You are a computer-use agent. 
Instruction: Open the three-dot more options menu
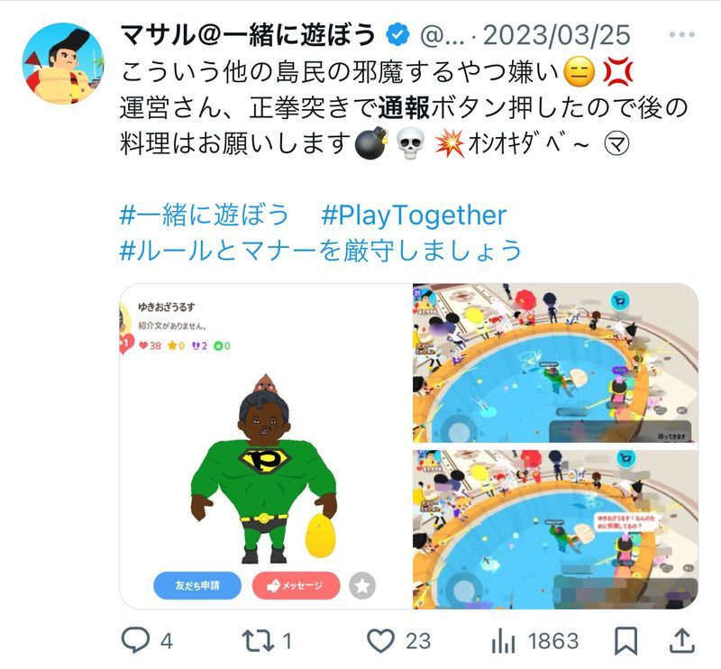click(682, 34)
